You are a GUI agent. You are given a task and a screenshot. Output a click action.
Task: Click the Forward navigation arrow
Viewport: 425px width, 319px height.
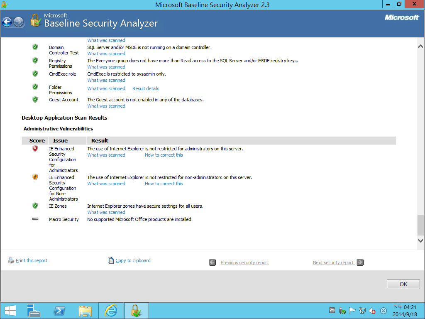point(18,22)
